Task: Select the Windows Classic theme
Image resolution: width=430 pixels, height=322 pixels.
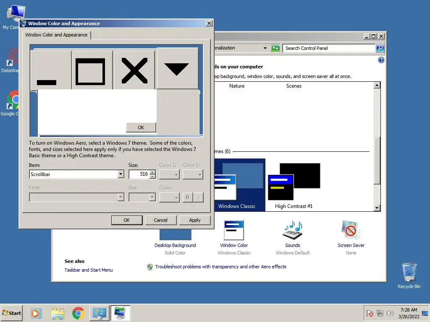Action: click(x=239, y=185)
